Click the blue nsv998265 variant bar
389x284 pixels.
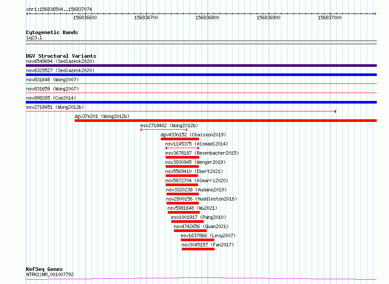[201, 102]
